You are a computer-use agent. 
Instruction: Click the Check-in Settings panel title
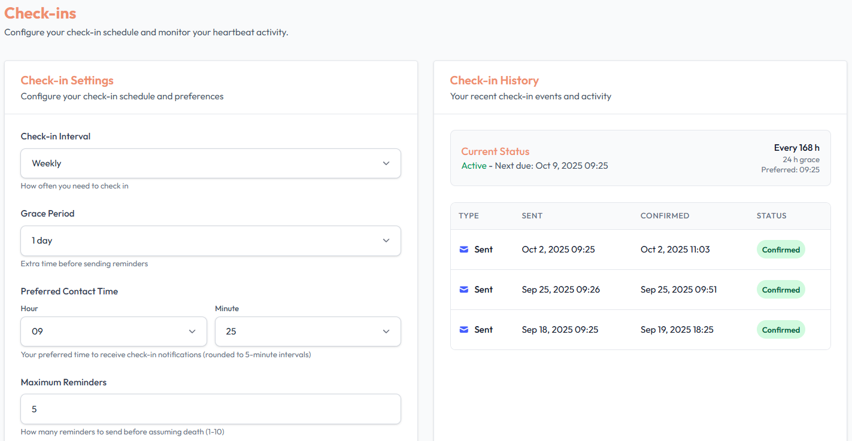[x=67, y=80]
